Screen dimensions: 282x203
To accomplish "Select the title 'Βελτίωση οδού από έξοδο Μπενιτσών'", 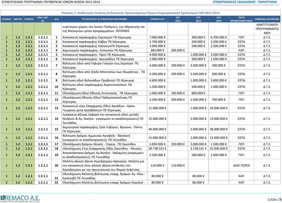I will [104, 74].
